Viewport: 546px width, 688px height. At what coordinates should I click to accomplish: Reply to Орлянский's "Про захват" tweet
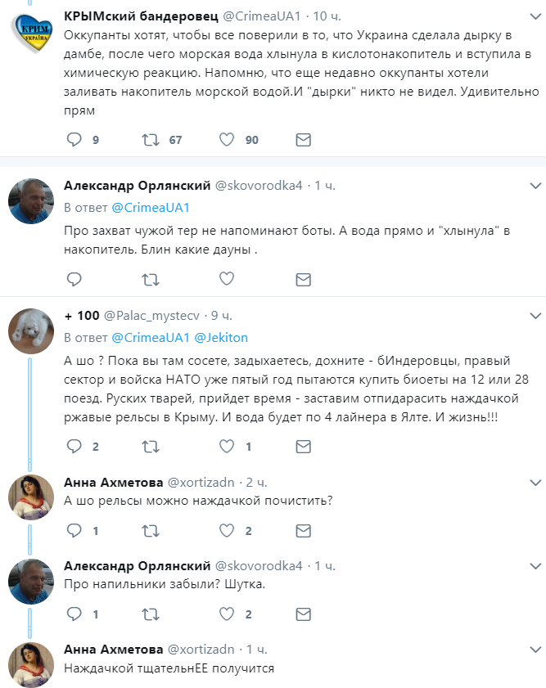pyautogui.click(x=74, y=280)
